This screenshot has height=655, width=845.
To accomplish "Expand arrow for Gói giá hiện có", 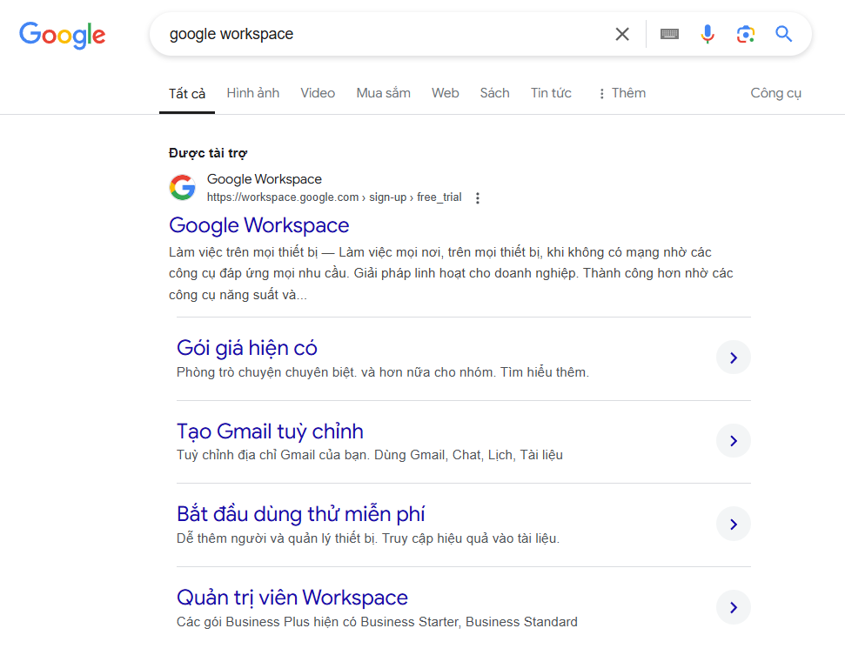I will click(734, 358).
